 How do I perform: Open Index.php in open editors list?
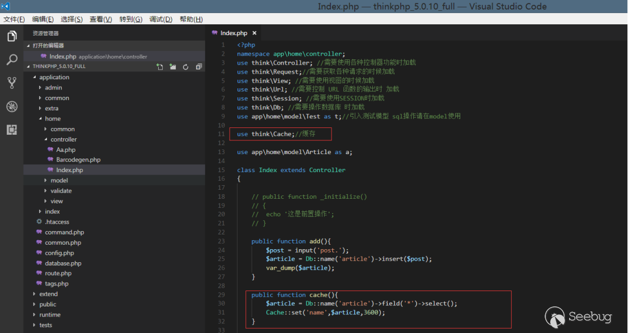tap(114, 57)
